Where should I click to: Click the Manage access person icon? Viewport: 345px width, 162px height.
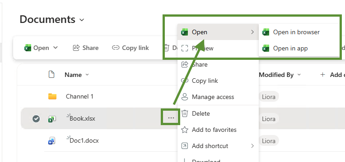185,97
